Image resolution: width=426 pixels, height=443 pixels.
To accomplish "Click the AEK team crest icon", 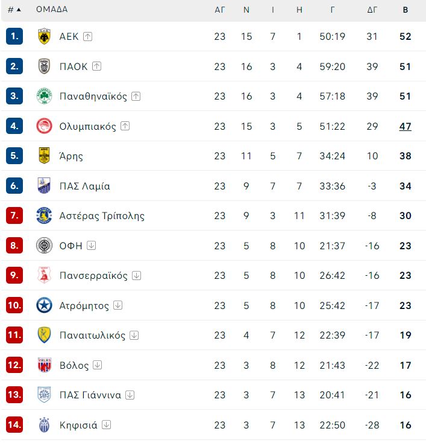I will [44, 36].
